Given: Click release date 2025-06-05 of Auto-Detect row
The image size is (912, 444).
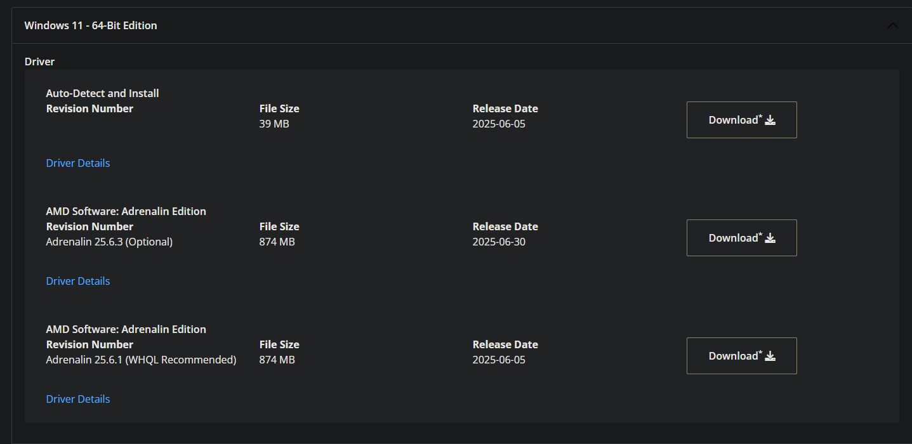Looking at the screenshot, I should click(499, 124).
